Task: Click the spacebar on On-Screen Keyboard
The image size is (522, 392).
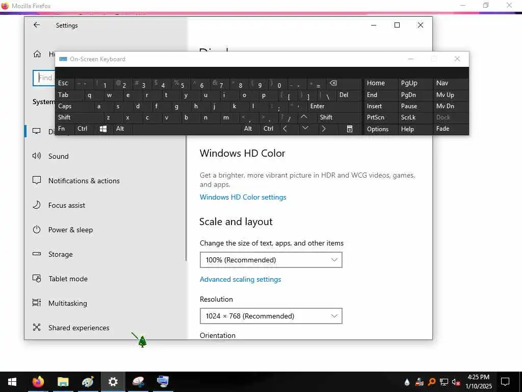Action: 187,129
